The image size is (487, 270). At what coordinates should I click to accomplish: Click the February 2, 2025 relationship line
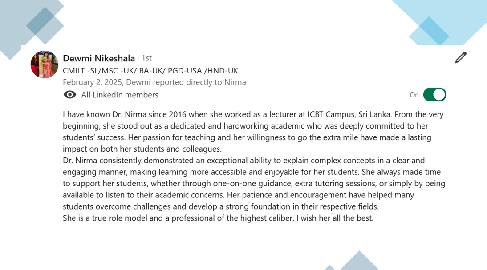pyautogui.click(x=154, y=82)
